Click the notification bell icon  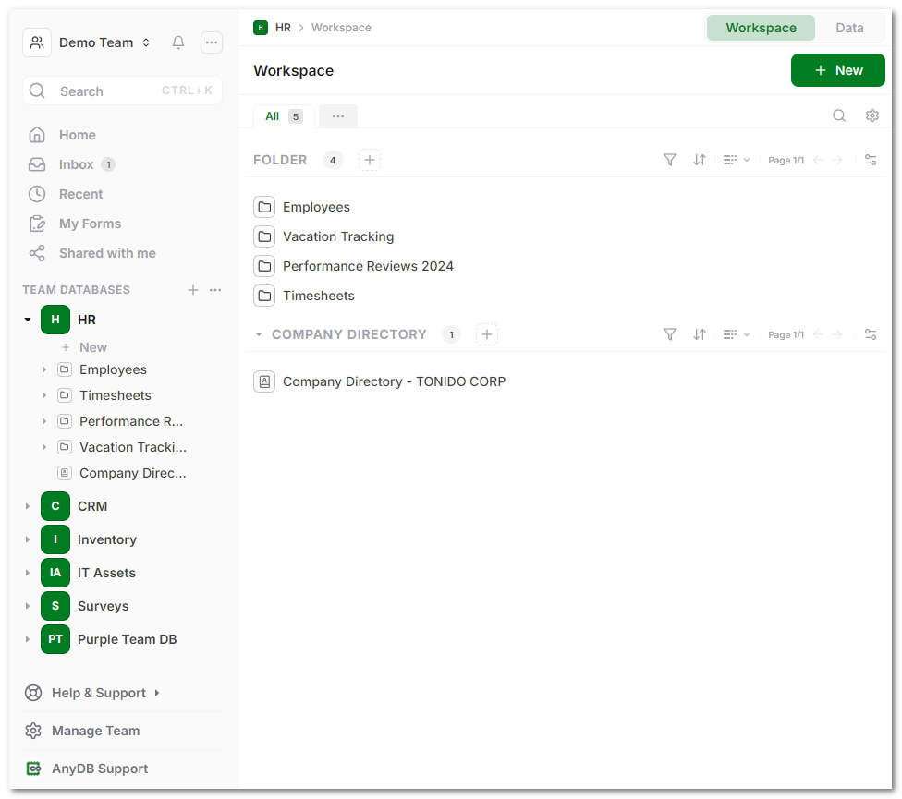178,42
